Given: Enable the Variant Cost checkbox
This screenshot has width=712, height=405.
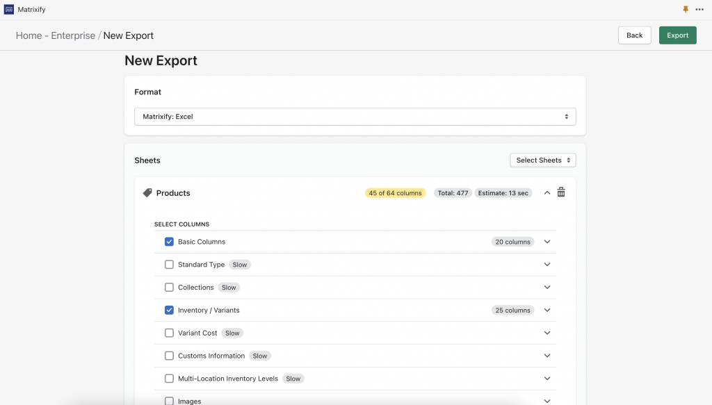Looking at the screenshot, I should click(x=169, y=333).
